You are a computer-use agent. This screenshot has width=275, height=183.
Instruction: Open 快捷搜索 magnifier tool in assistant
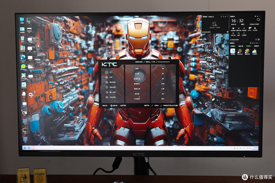click(x=244, y=29)
